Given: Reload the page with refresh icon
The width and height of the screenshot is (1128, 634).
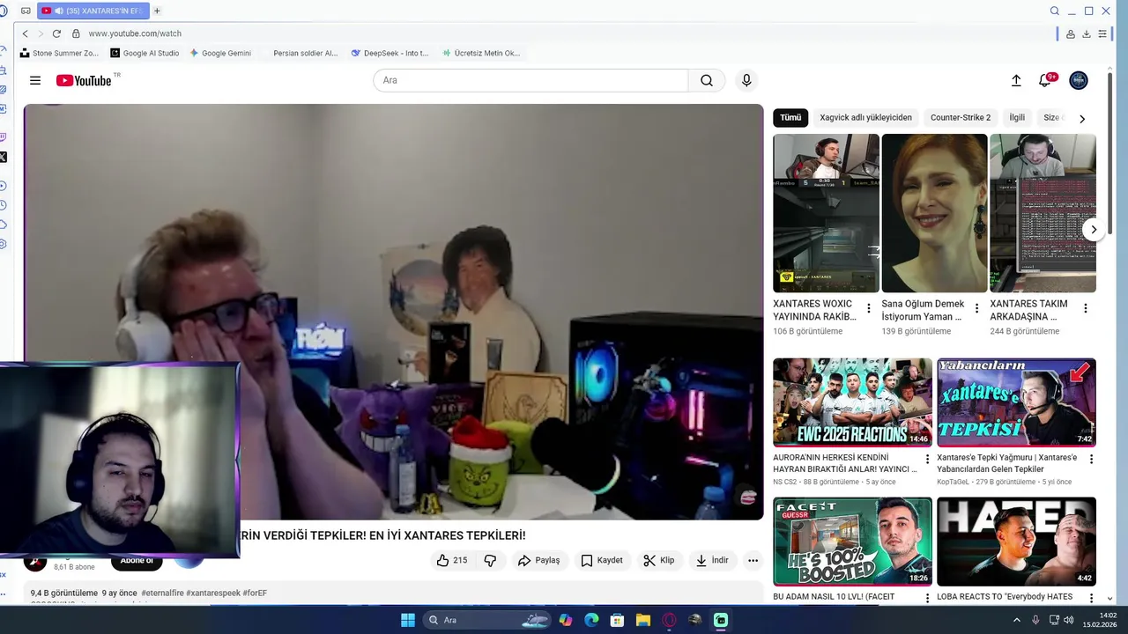Looking at the screenshot, I should (56, 33).
